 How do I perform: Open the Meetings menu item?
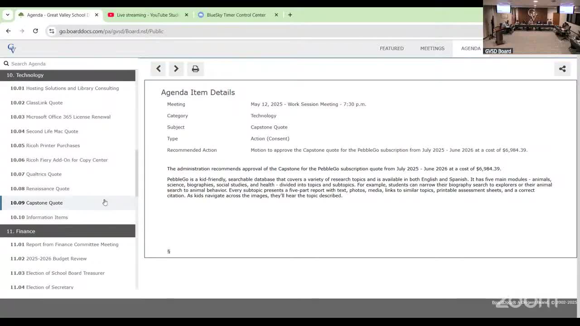tap(432, 48)
